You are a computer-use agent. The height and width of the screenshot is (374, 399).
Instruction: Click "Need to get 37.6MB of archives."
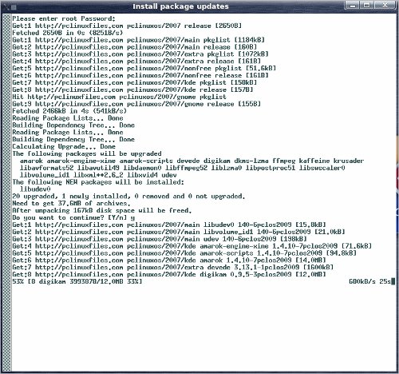click(x=71, y=204)
